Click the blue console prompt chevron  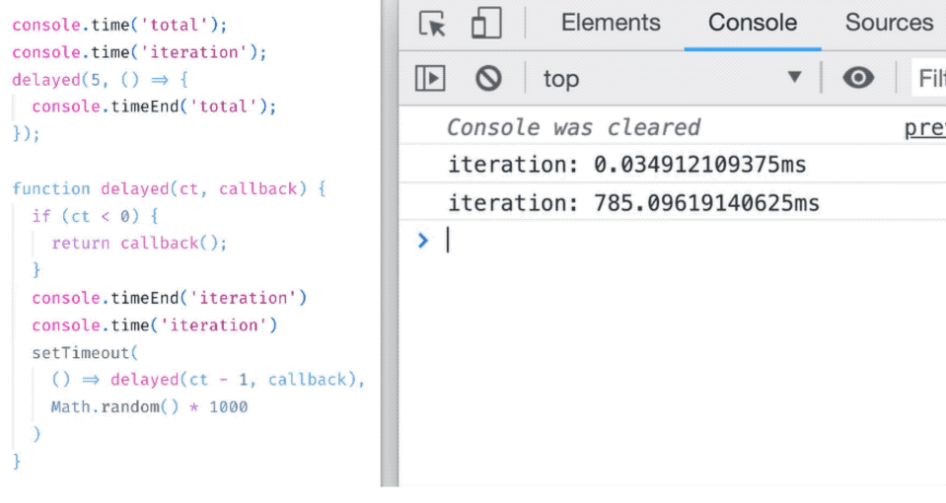coord(423,240)
